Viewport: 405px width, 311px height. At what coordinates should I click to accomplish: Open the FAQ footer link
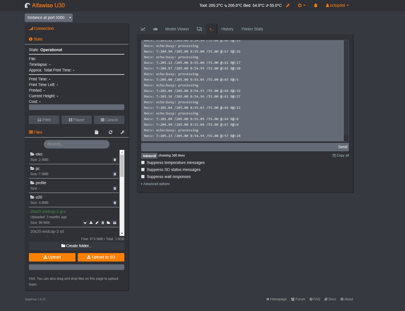(x=315, y=299)
